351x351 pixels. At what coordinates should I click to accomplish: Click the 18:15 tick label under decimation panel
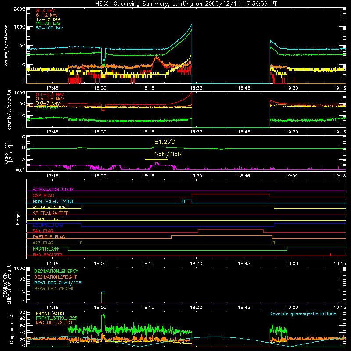click(x=148, y=308)
